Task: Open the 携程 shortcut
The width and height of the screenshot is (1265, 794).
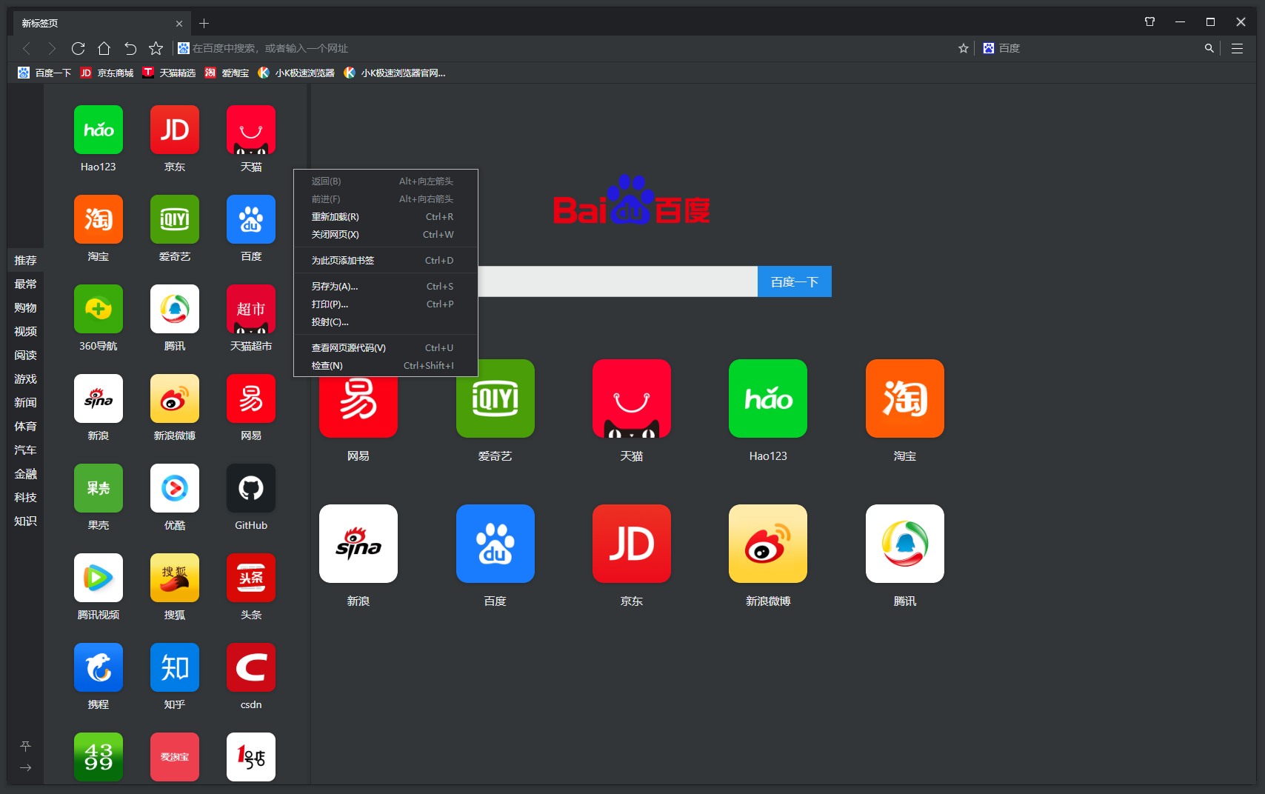Action: [99, 667]
